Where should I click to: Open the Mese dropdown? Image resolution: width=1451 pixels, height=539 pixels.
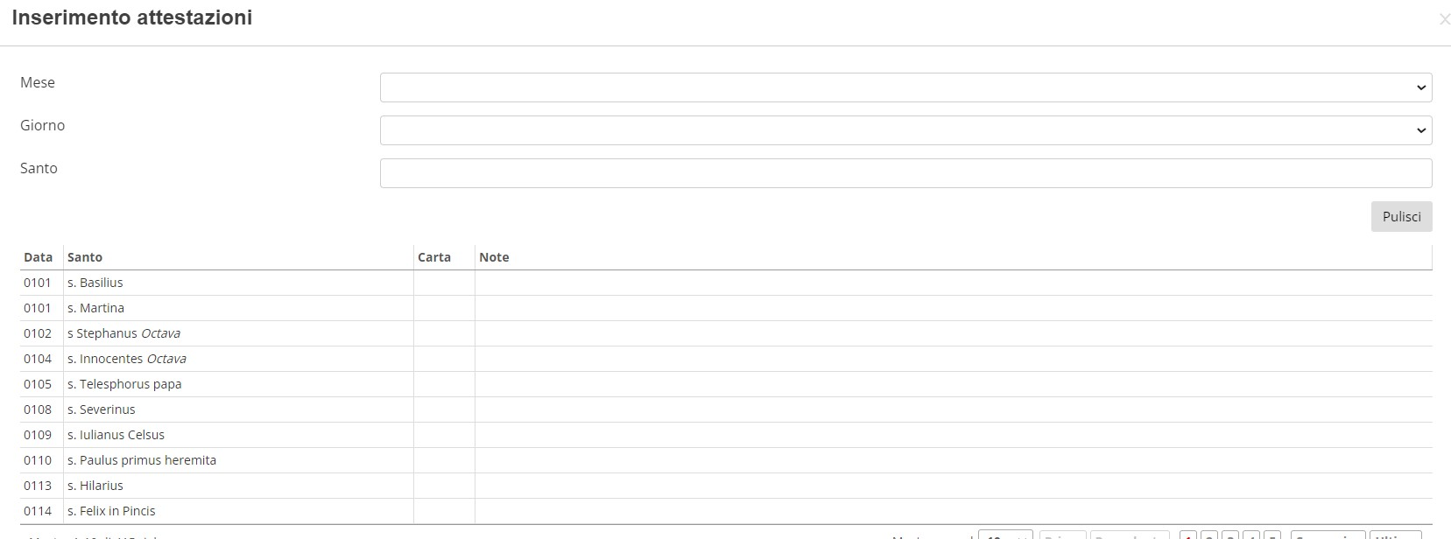coord(905,87)
